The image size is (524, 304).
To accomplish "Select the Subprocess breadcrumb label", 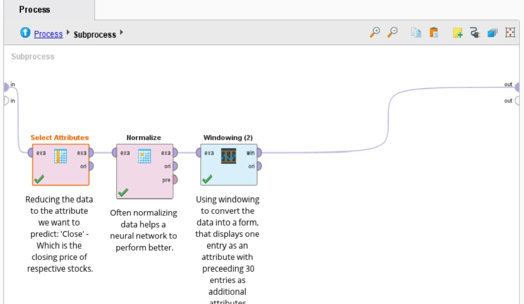I will tap(94, 35).
